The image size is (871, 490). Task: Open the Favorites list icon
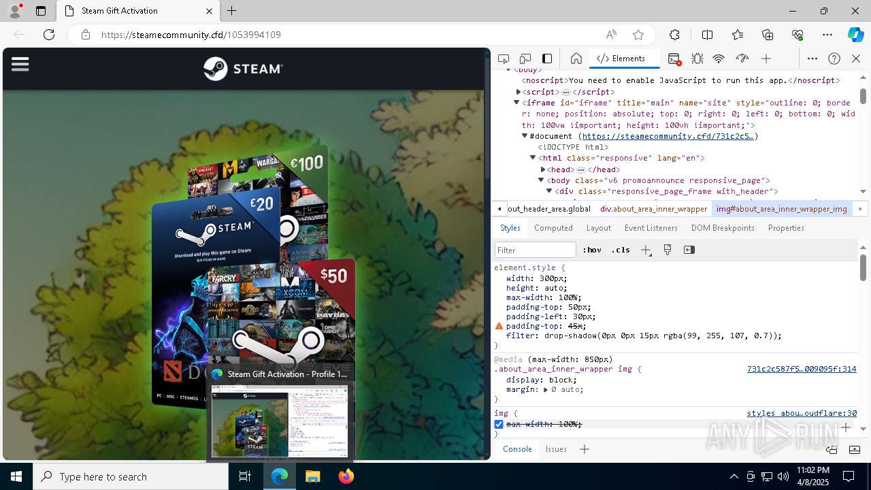(738, 35)
